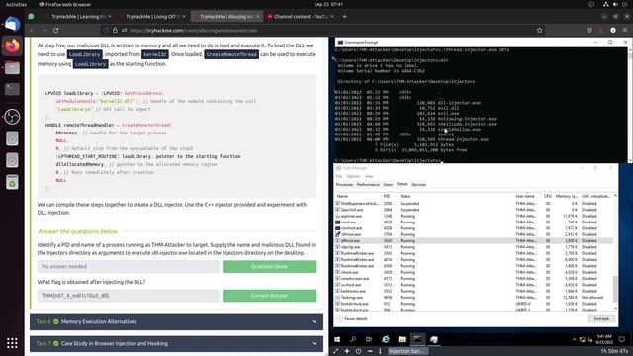Open the Firefox Pocket save icon
The height and width of the screenshot is (356, 633).
(x=589, y=31)
